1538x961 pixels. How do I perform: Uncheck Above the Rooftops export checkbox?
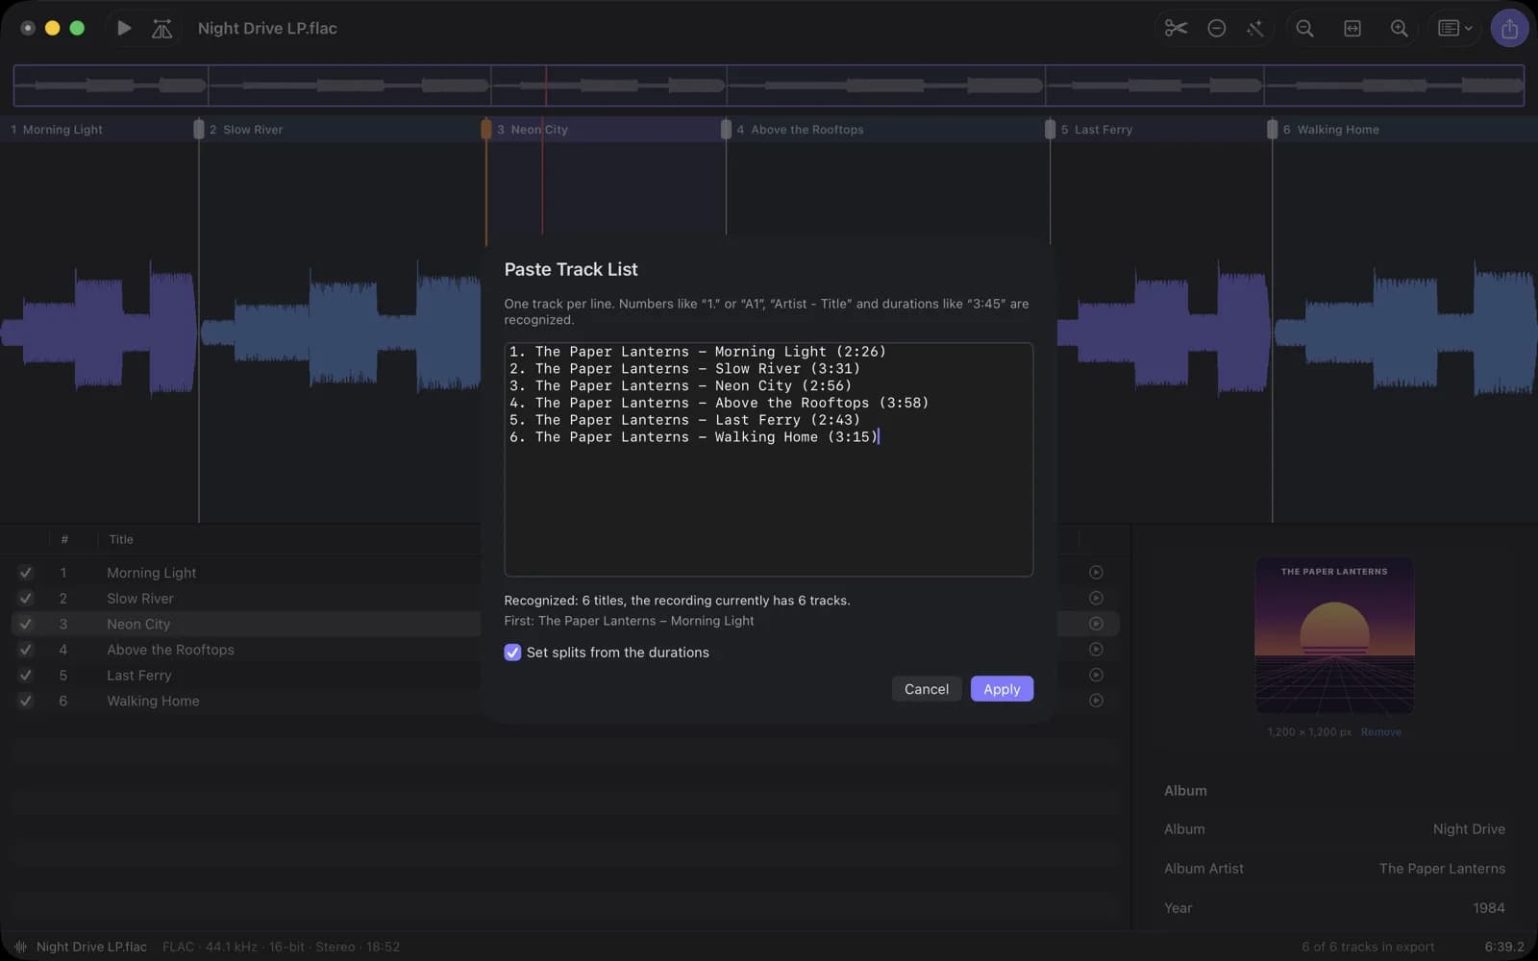pyautogui.click(x=26, y=649)
